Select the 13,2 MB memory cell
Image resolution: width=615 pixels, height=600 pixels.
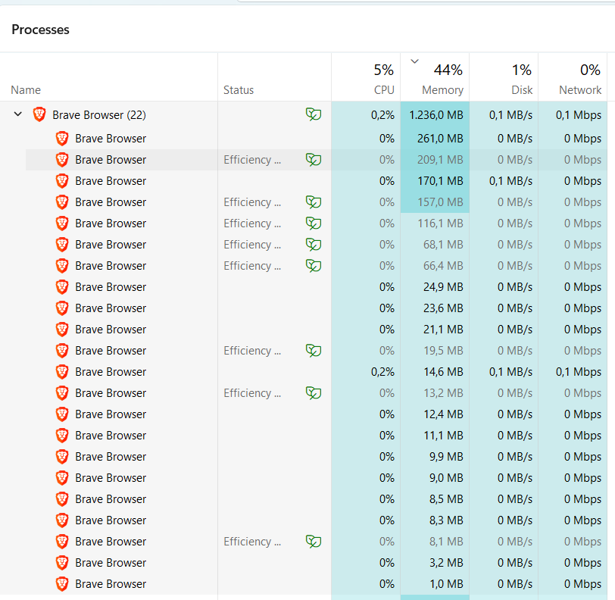pyautogui.click(x=435, y=393)
